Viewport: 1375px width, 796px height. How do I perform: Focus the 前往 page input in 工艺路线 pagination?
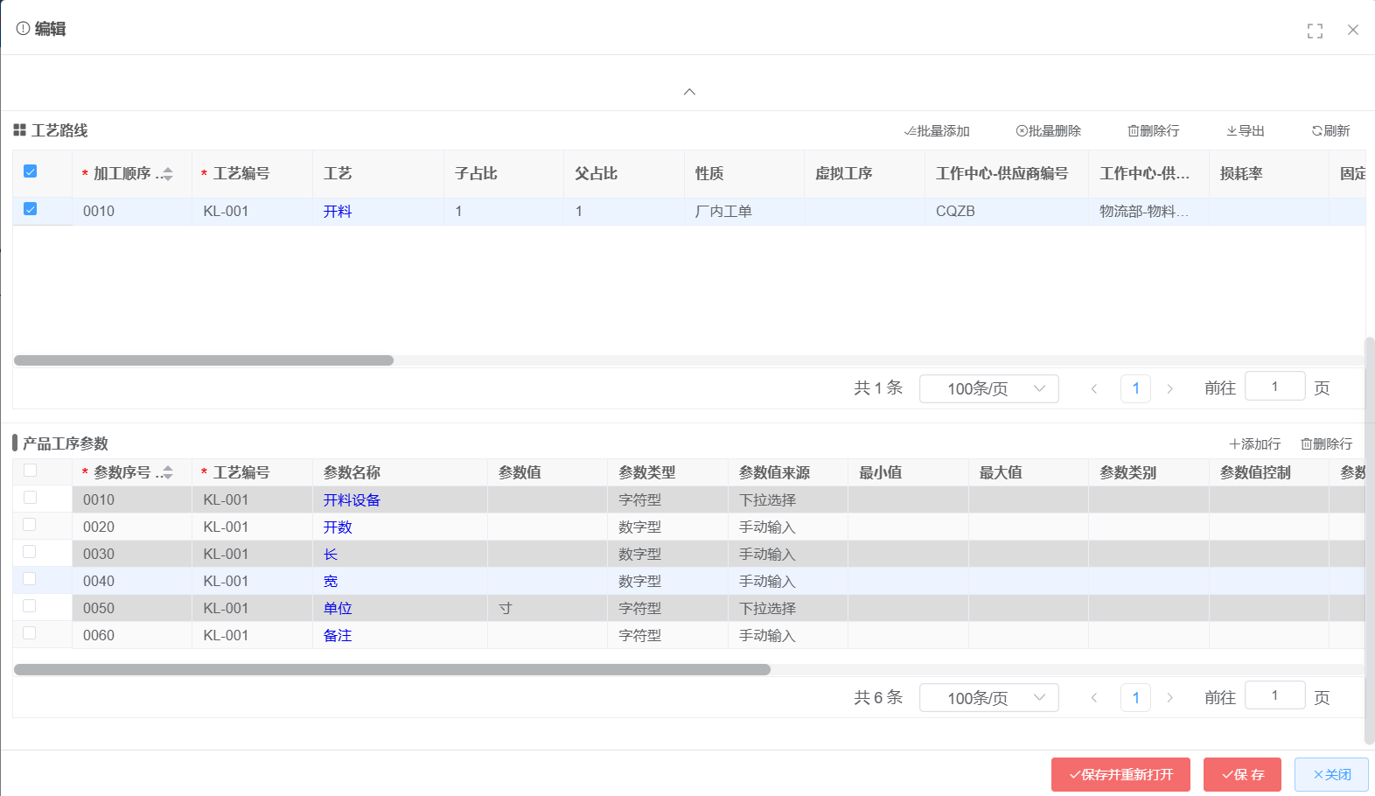pos(1274,387)
